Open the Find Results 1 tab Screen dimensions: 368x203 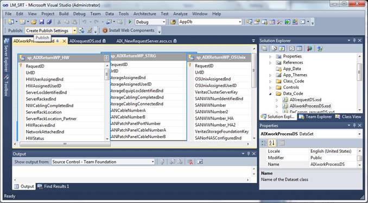pyautogui.click(x=53, y=186)
